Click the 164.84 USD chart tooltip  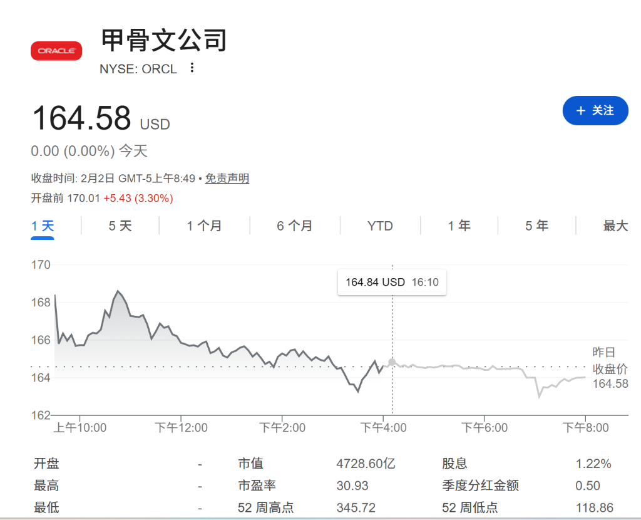pyautogui.click(x=392, y=282)
